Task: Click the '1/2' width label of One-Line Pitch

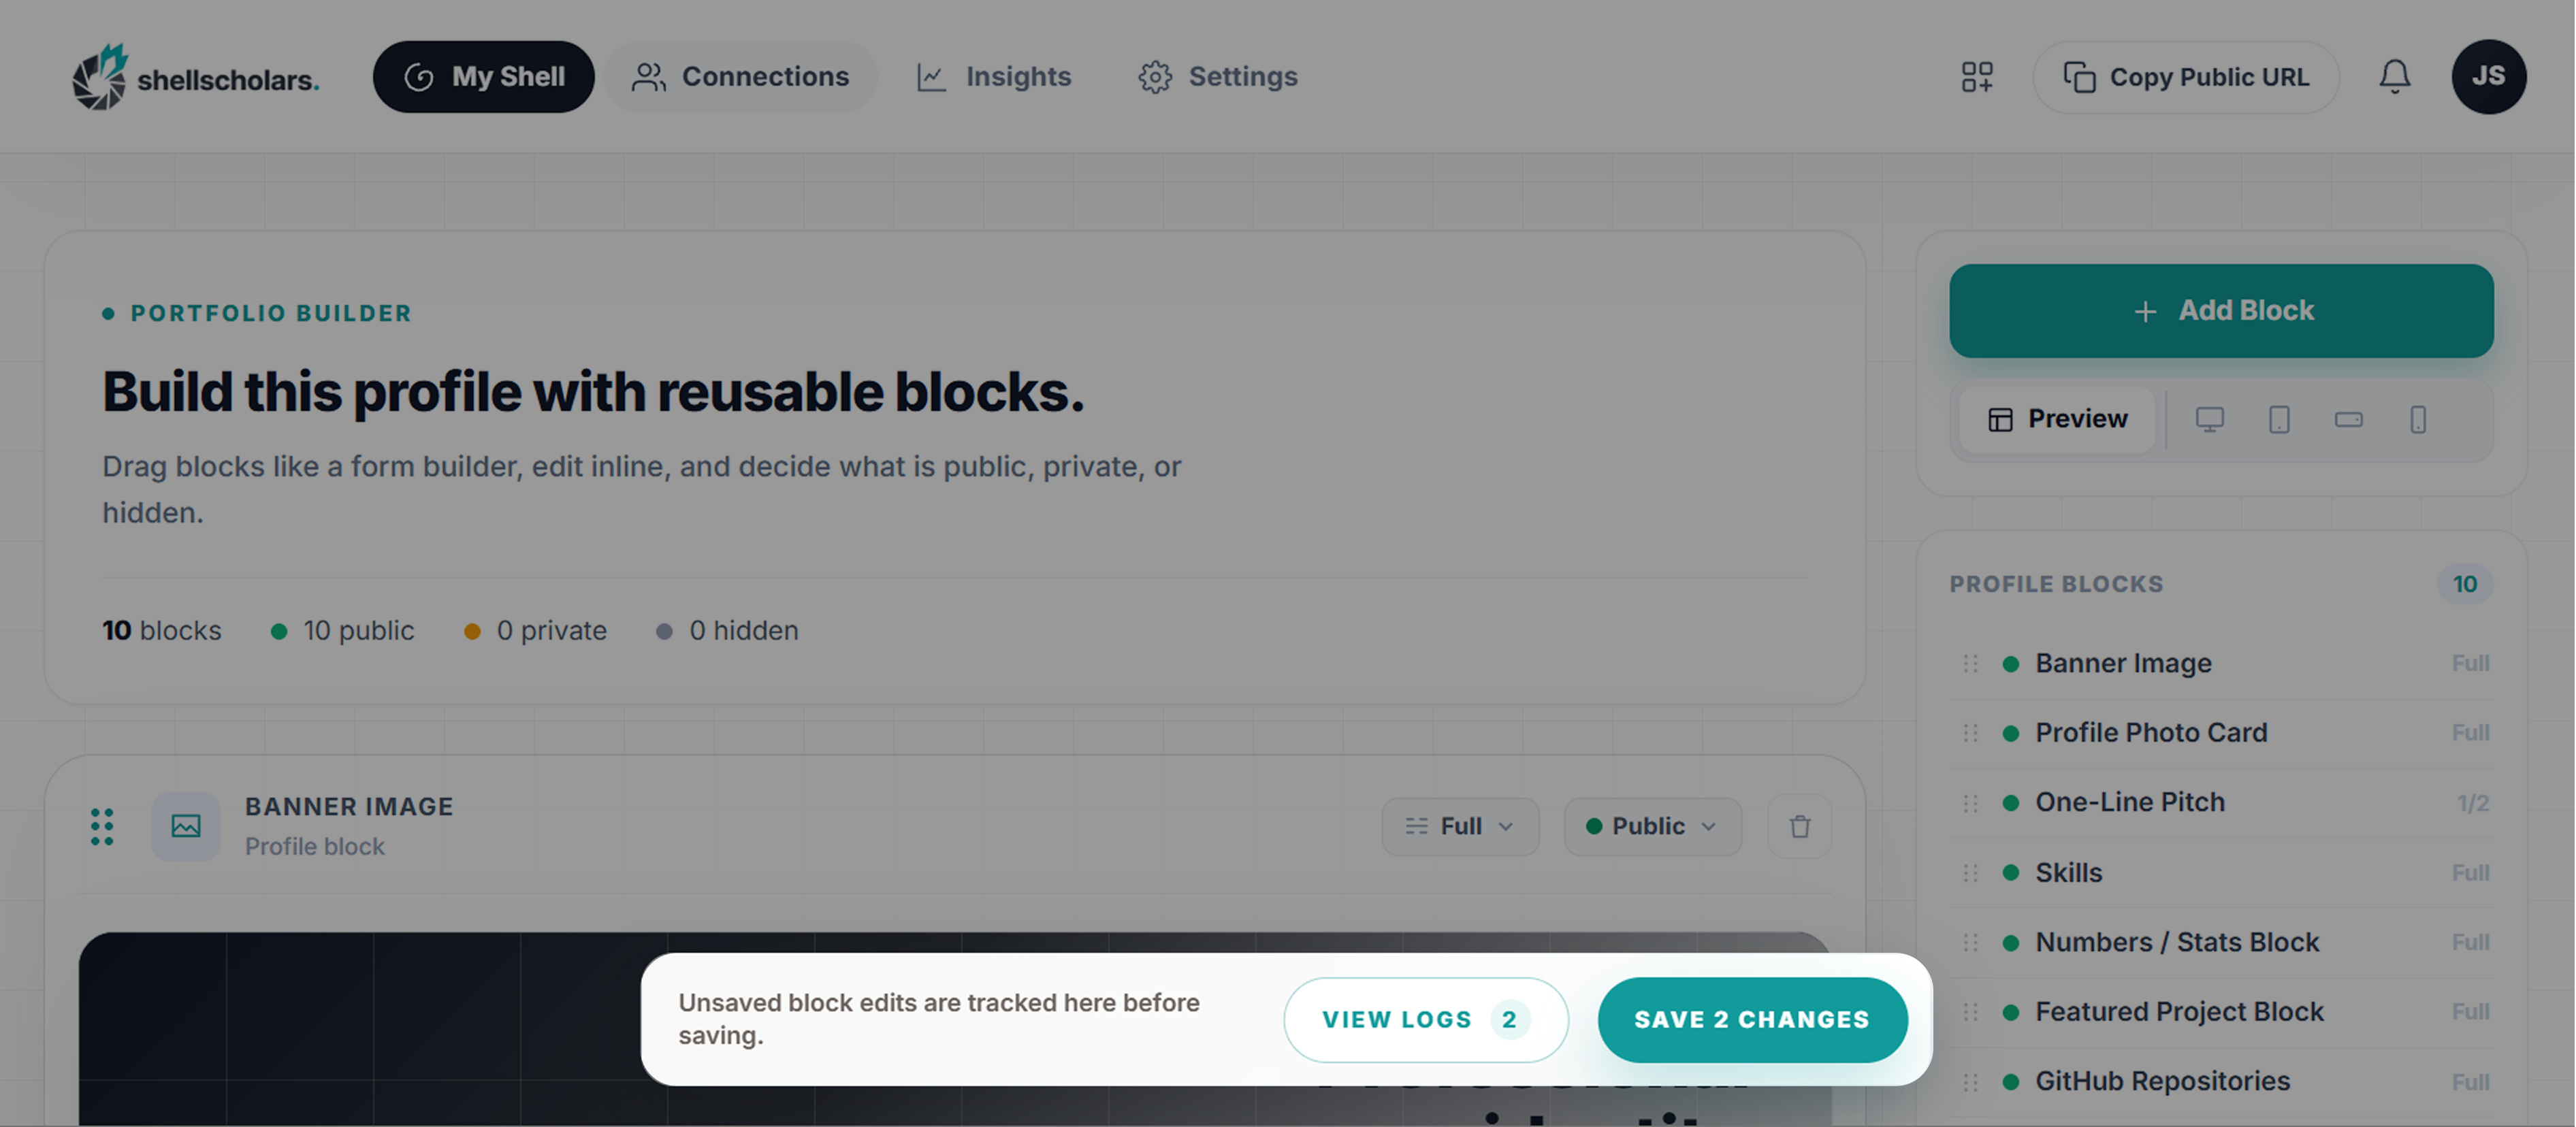Action: pos(2473,803)
